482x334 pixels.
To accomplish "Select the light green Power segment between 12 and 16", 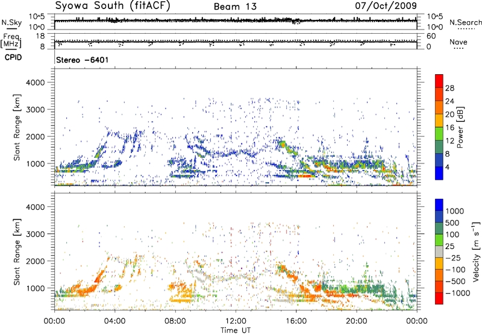I will pos(439,134).
